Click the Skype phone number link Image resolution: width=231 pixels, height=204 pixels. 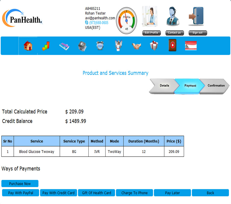(99, 23)
